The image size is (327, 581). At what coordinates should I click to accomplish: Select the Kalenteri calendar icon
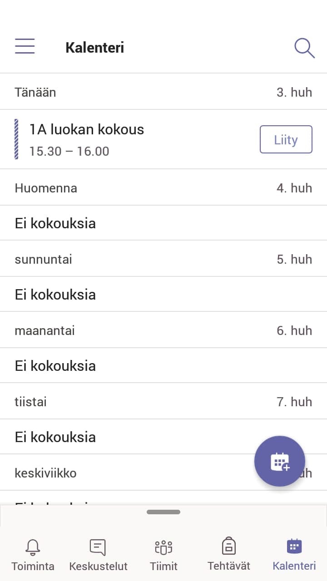click(294, 546)
